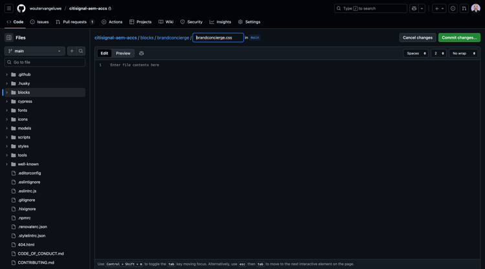The image size is (485, 269).
Task: Open the create new plus menu
Action: pos(439,8)
